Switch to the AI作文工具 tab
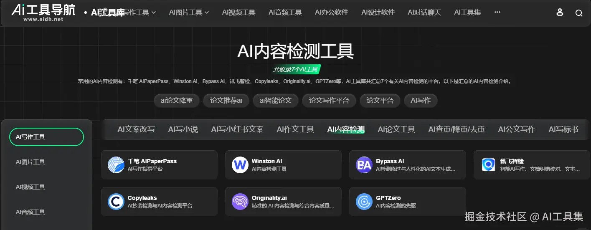Image resolution: width=591 pixels, height=230 pixels. pyautogui.click(x=295, y=129)
